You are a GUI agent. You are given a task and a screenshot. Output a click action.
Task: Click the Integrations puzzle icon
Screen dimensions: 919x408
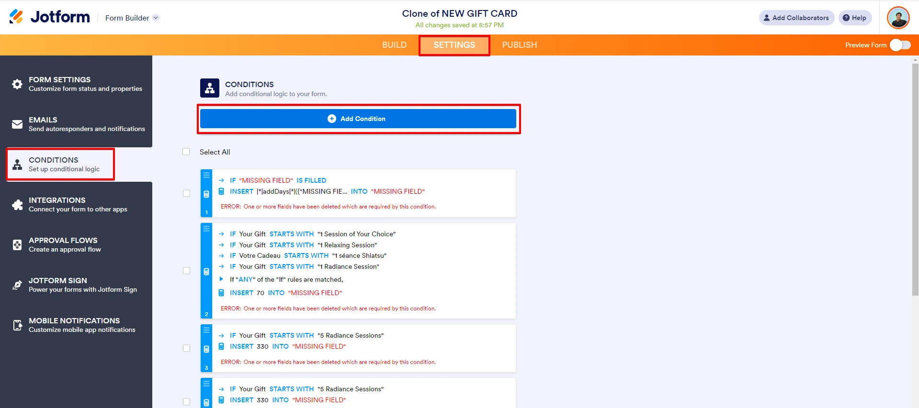click(17, 205)
